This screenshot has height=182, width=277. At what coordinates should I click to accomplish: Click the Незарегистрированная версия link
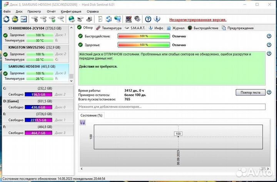(x=198, y=20)
